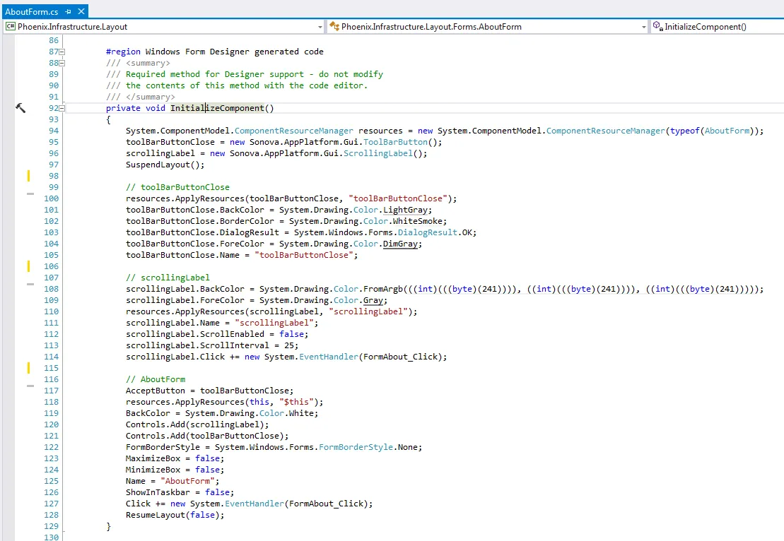Click the screwdriver quick actions icon

pyautogui.click(x=20, y=108)
